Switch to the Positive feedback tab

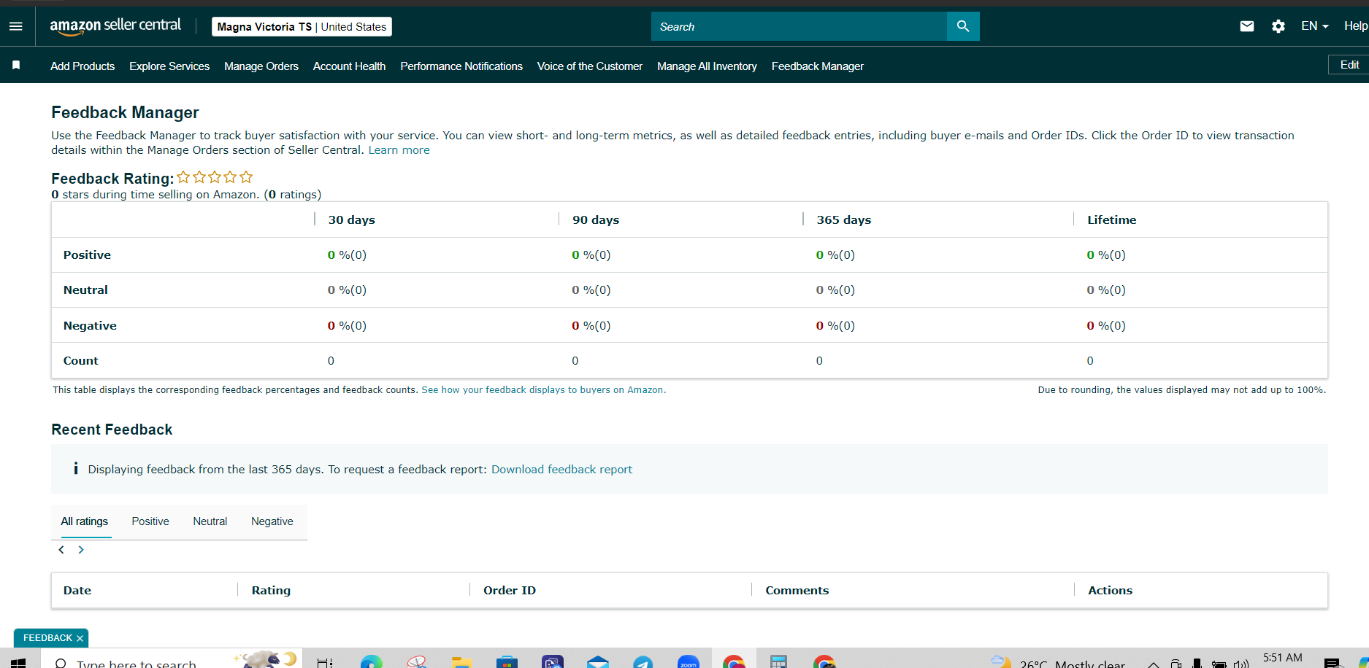click(x=150, y=521)
